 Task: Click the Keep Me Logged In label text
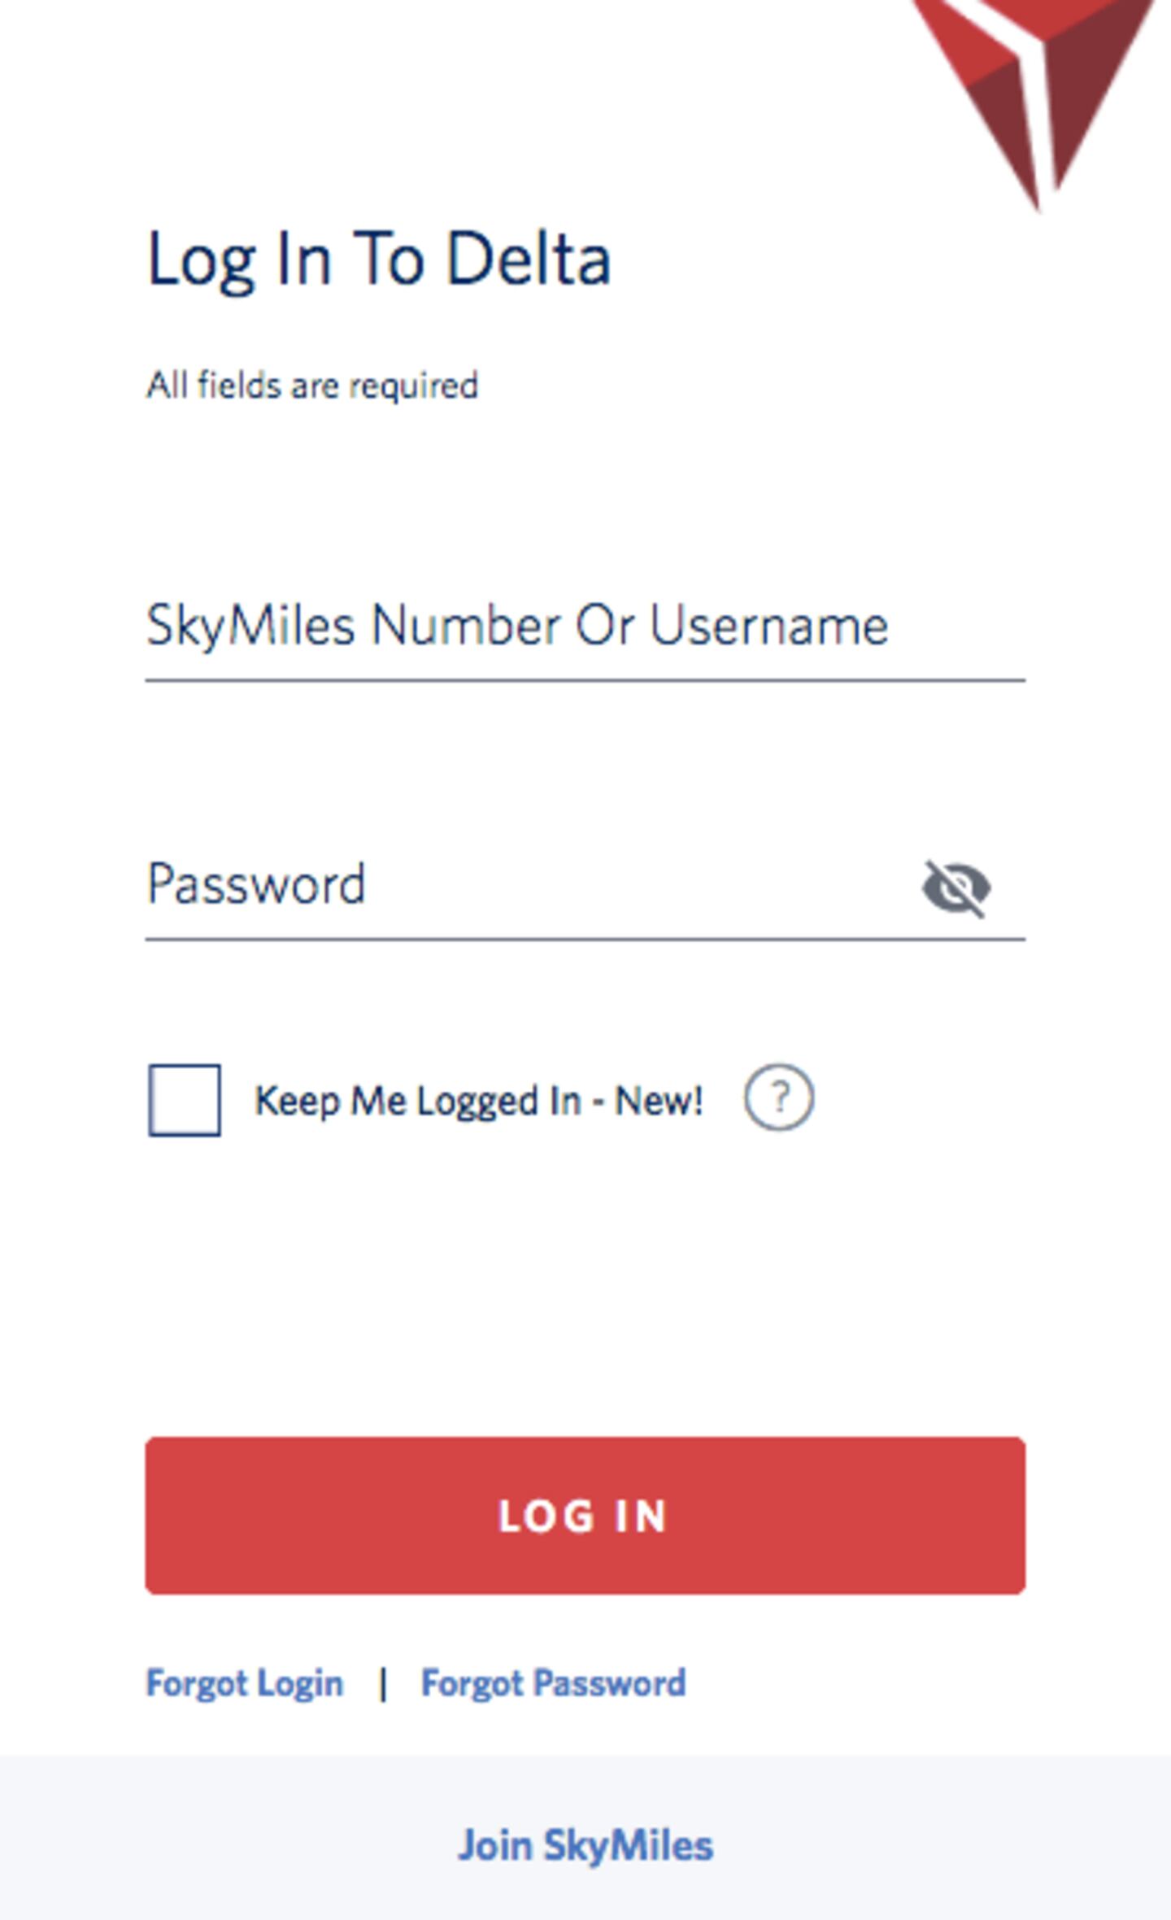[423, 1101]
